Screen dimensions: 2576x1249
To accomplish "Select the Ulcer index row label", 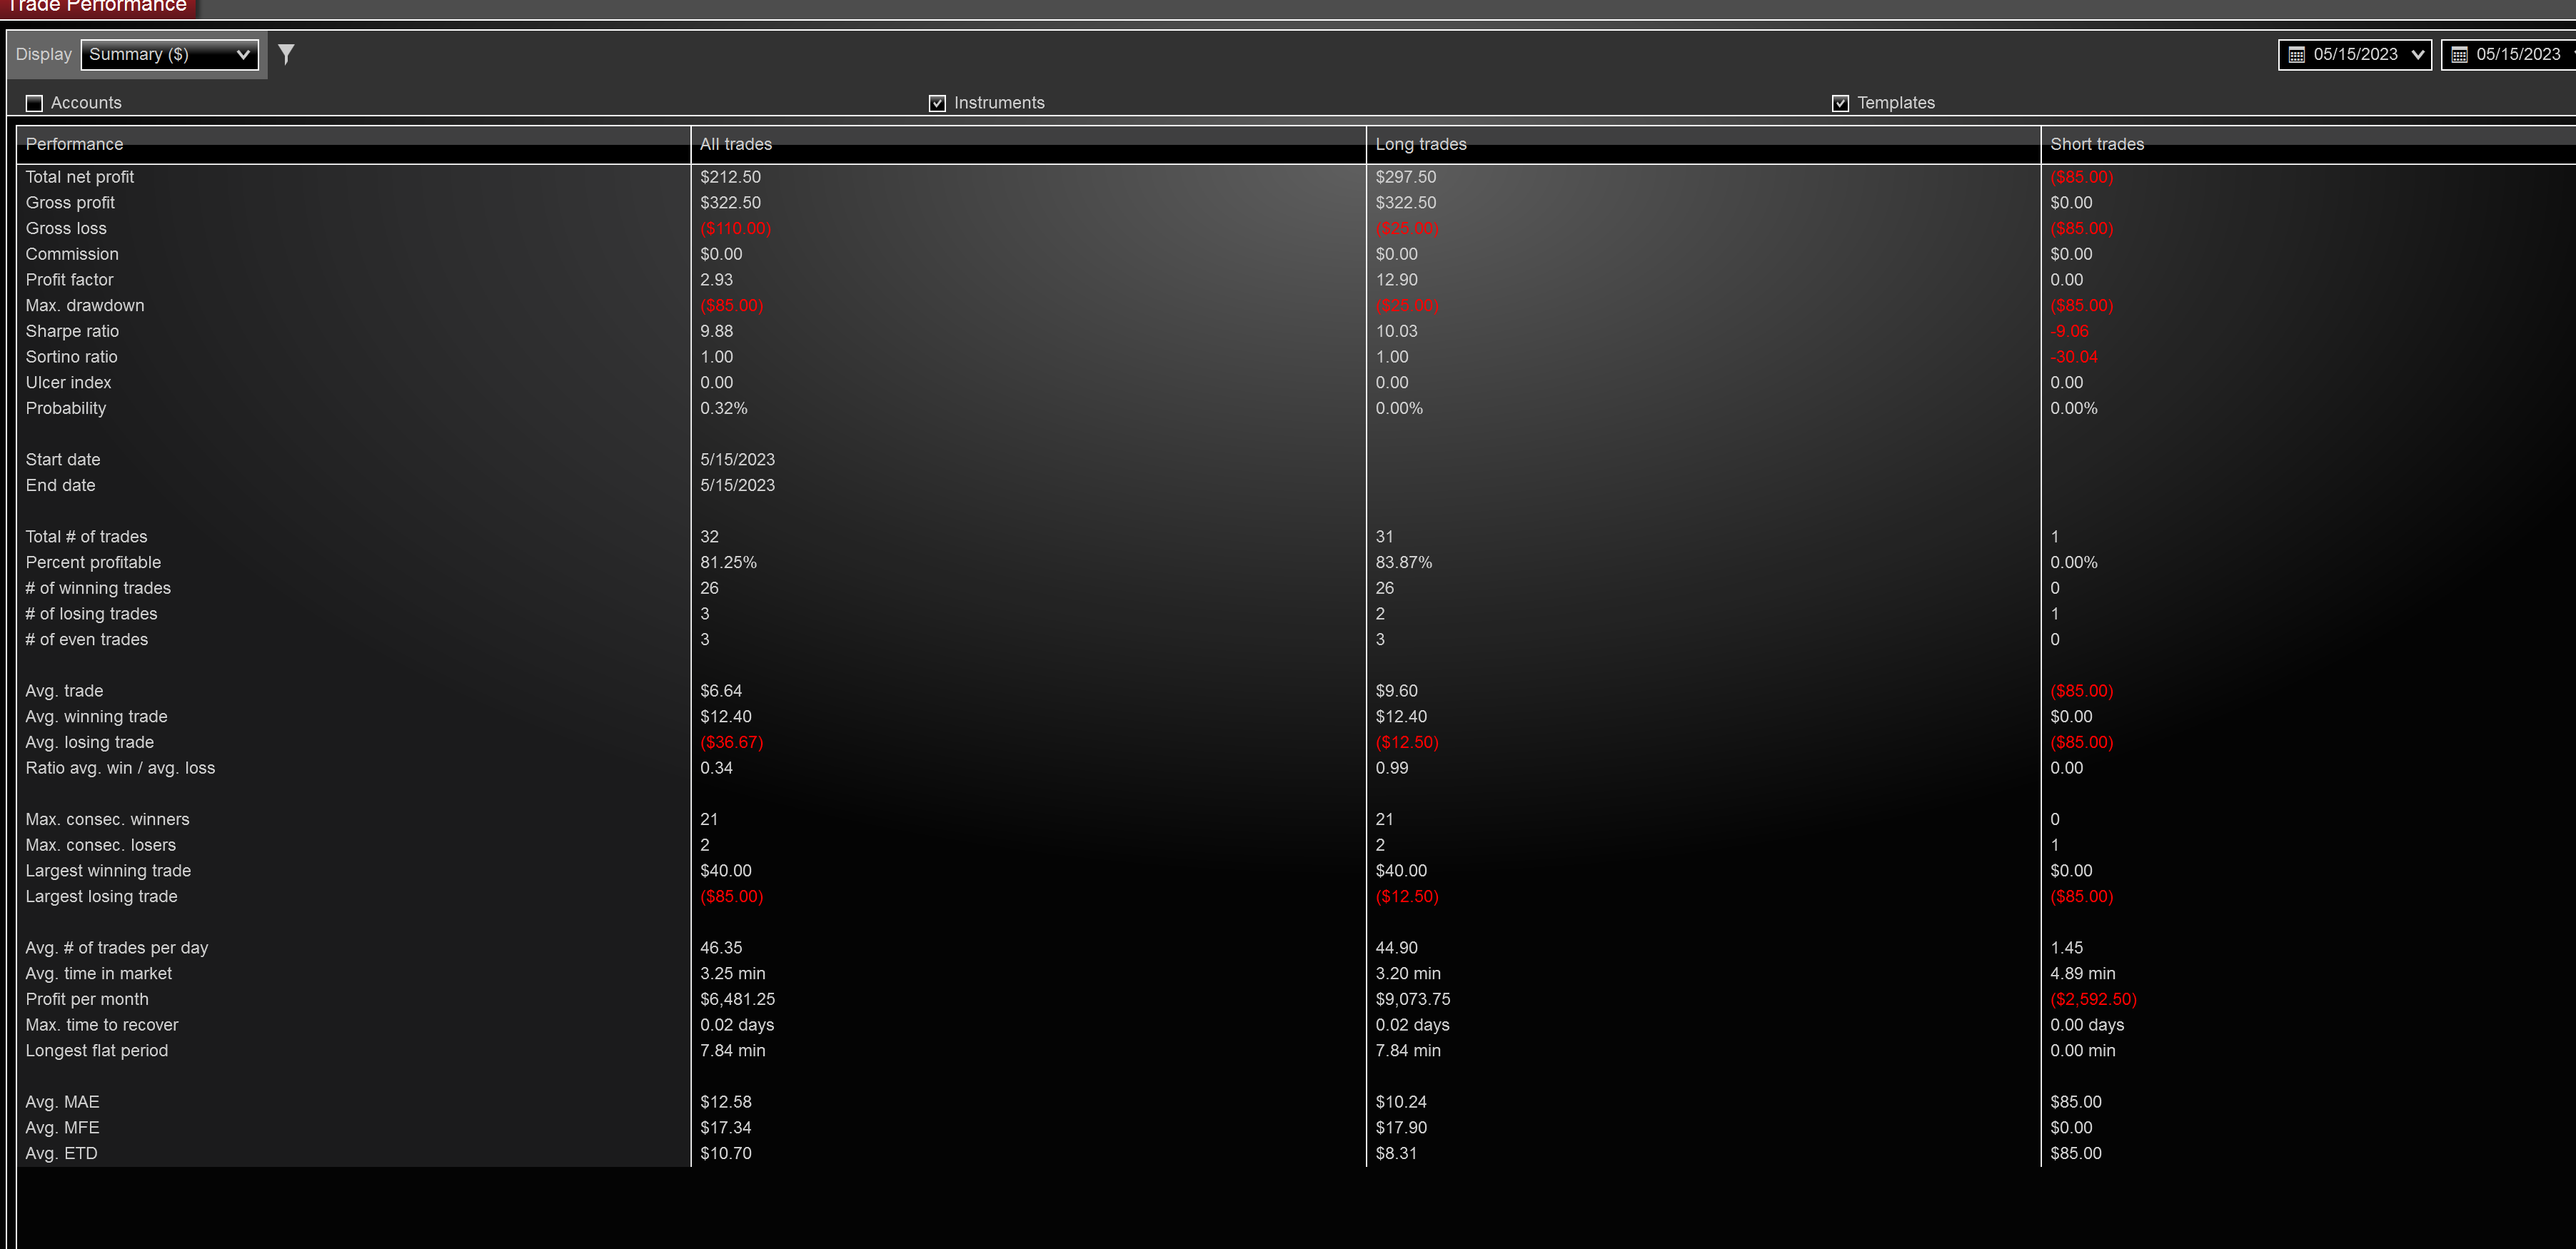I will (69, 383).
